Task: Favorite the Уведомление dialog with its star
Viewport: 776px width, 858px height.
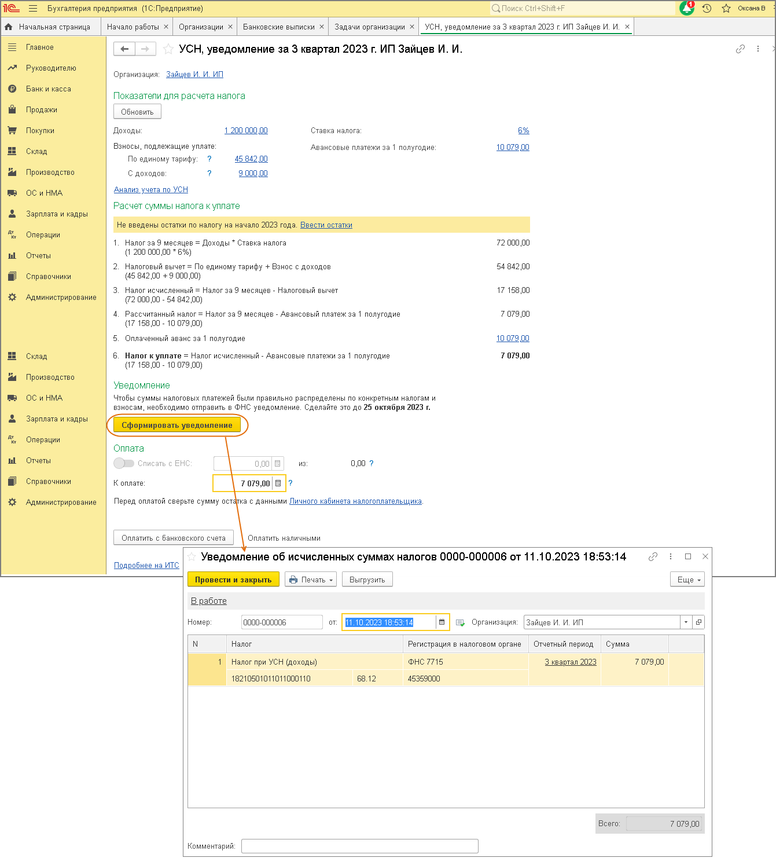Action: 192,556
